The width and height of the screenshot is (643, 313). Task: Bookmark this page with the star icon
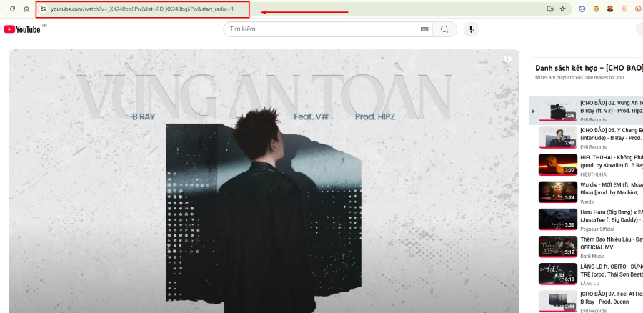point(563,9)
